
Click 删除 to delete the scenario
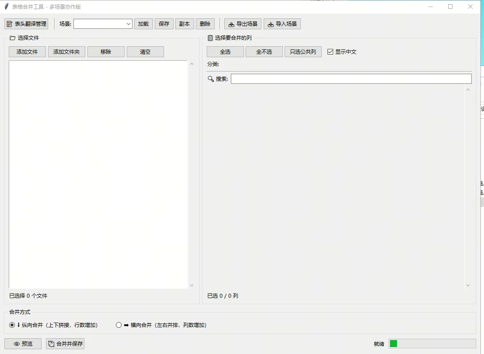205,24
